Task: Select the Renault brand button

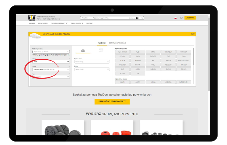Action: click(x=184, y=65)
